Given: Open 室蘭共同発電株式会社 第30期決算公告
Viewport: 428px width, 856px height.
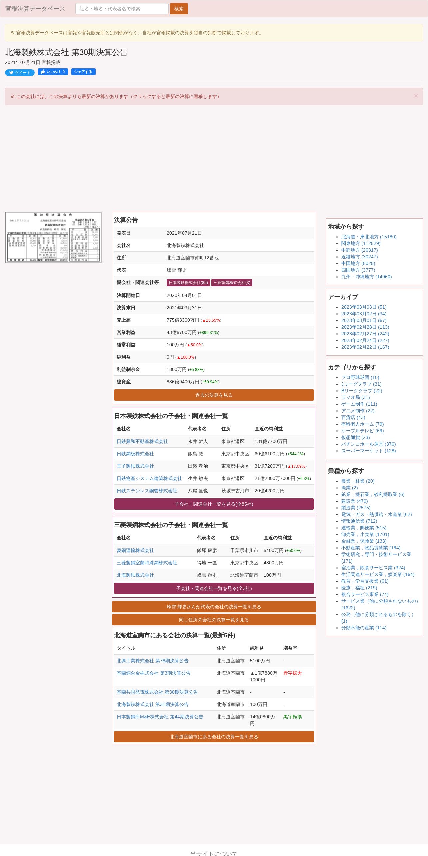Looking at the screenshot, I should (157, 692).
